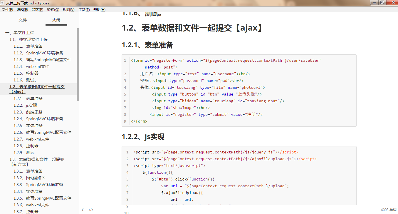Viewport: 398px width, 214px height.
Task: Open outline item 1.2.3、前端思路
Action: click(28, 112)
